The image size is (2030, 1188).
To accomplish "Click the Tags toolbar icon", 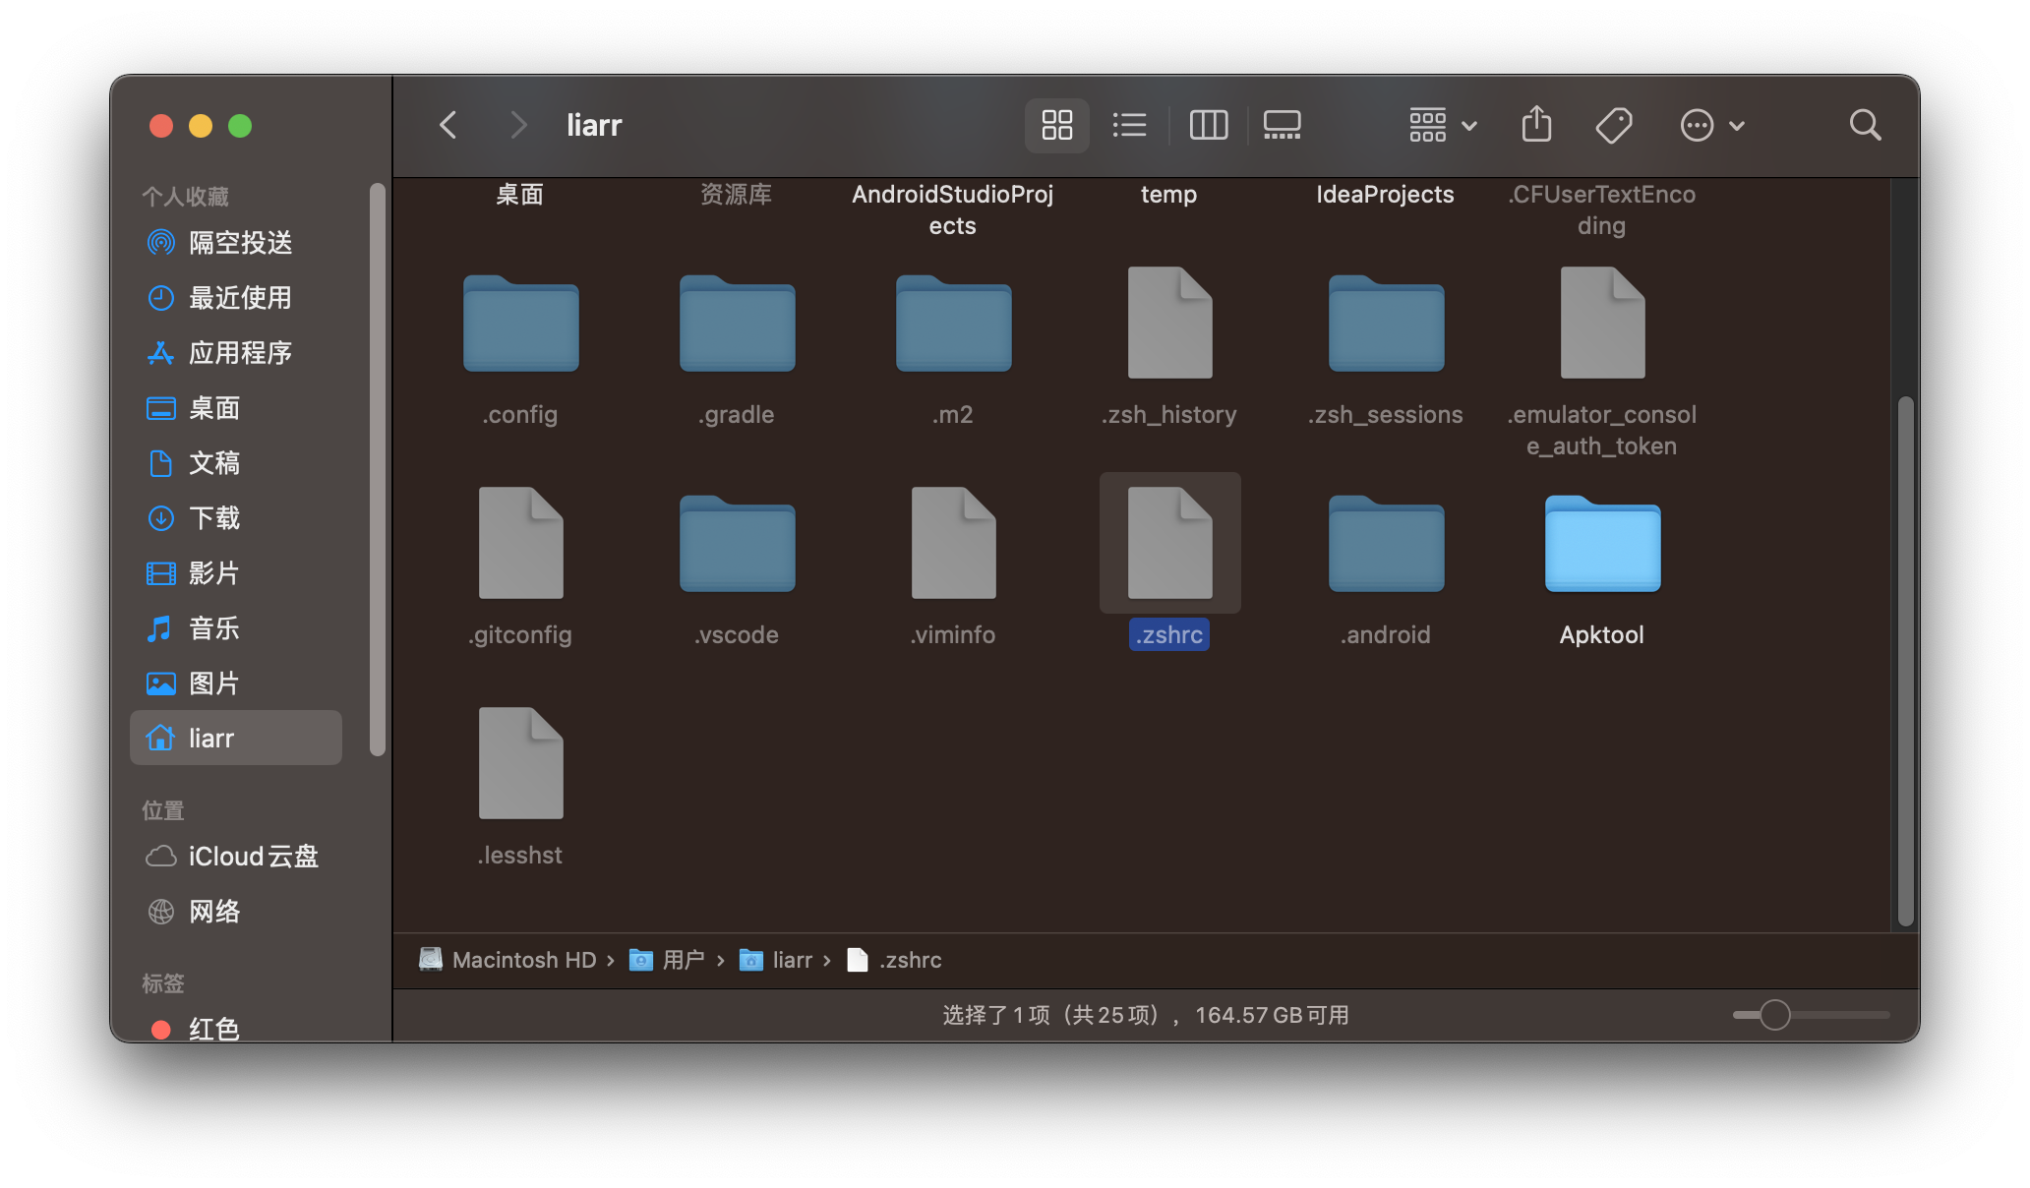I will coord(1614,125).
